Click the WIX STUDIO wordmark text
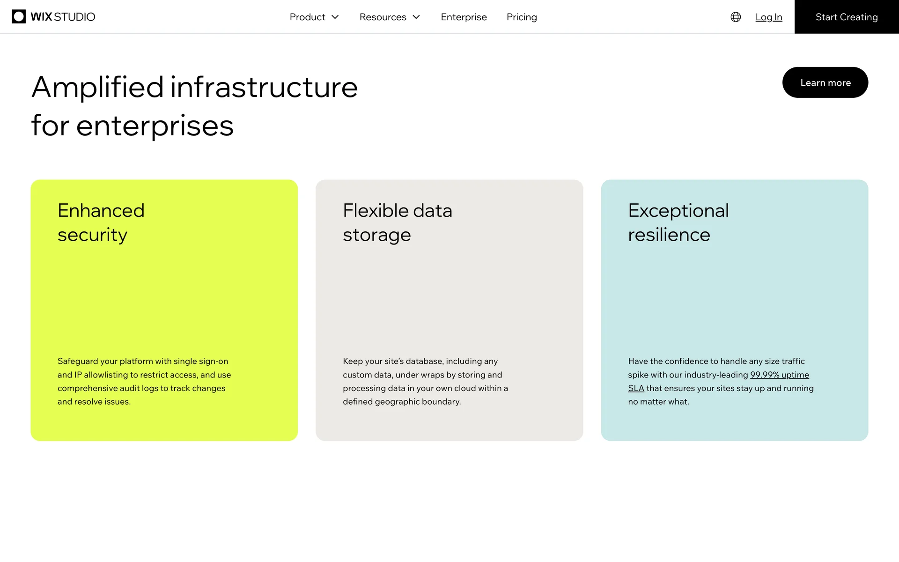The width and height of the screenshot is (899, 562). coord(63,17)
